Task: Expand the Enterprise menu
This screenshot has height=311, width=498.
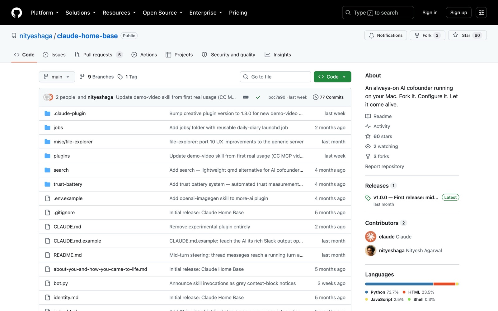Action: coord(206,12)
